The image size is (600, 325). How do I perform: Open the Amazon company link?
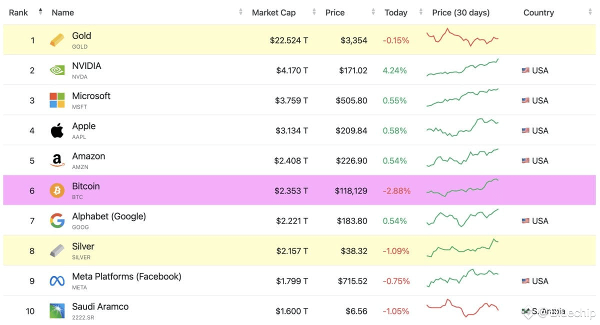[x=88, y=156]
